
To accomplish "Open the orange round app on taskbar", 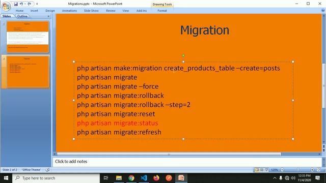I will click(169, 178).
